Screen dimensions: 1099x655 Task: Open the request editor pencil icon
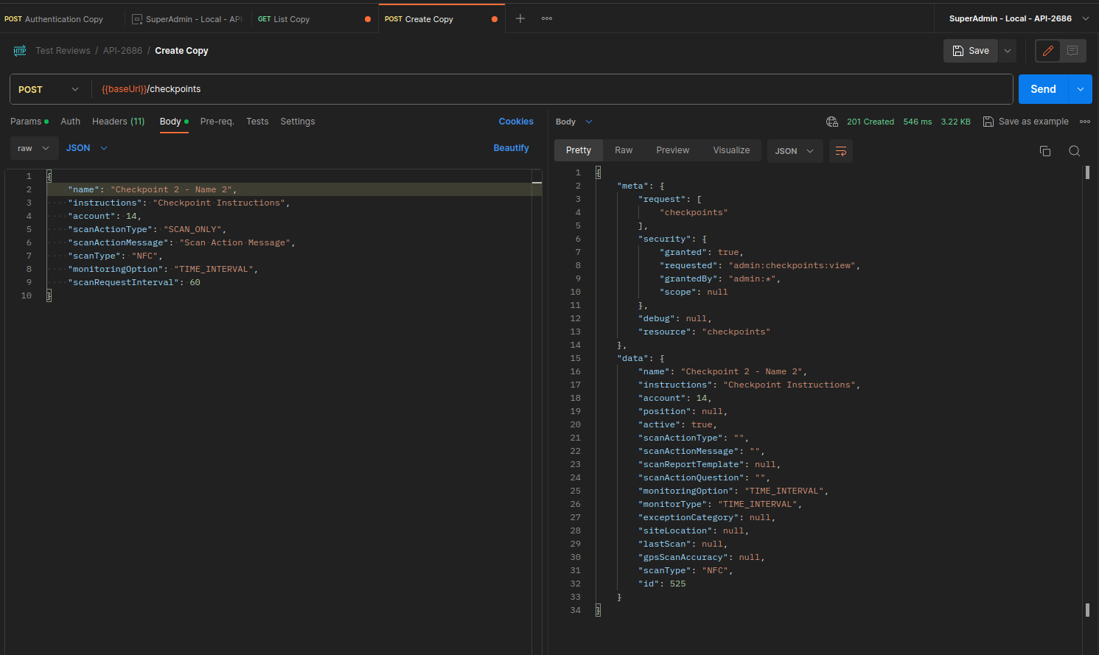tap(1047, 50)
